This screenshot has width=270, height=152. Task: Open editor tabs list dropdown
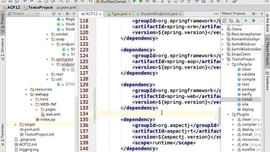click(x=216, y=14)
